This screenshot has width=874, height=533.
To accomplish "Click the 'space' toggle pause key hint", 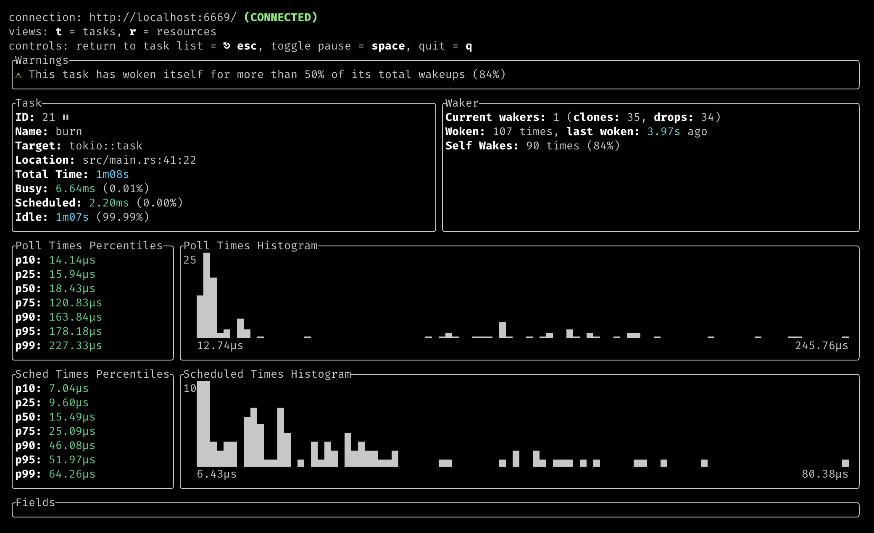I will click(388, 46).
